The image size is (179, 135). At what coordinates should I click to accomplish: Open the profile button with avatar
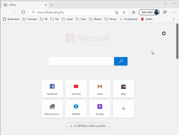click(x=149, y=12)
